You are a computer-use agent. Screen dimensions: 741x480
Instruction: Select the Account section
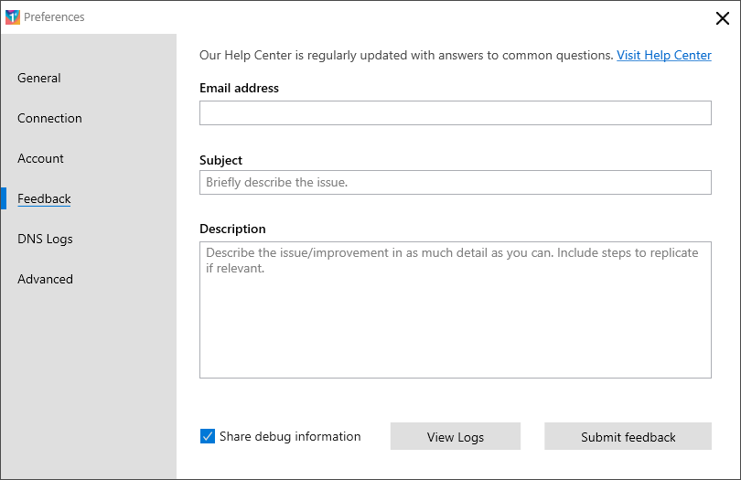(x=40, y=158)
